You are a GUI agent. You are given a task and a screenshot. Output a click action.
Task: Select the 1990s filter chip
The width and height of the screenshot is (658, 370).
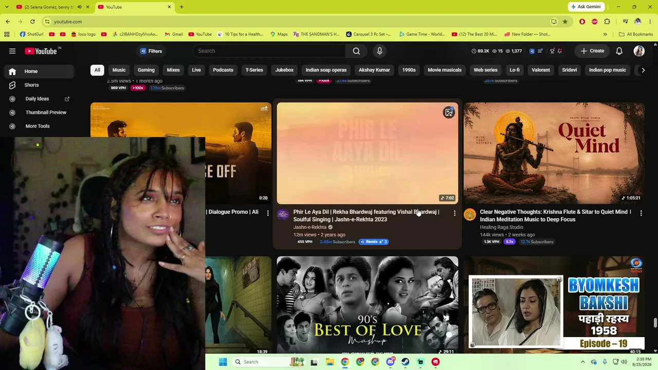click(x=409, y=70)
